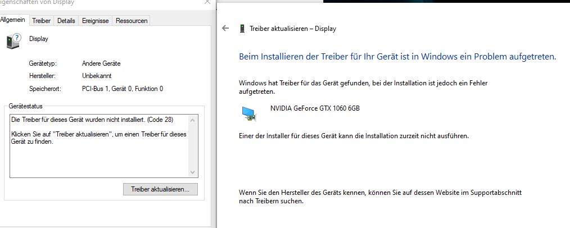Click the 'Einer der Installer für dieses Gerät' message
570x228 pixels.
coord(354,136)
